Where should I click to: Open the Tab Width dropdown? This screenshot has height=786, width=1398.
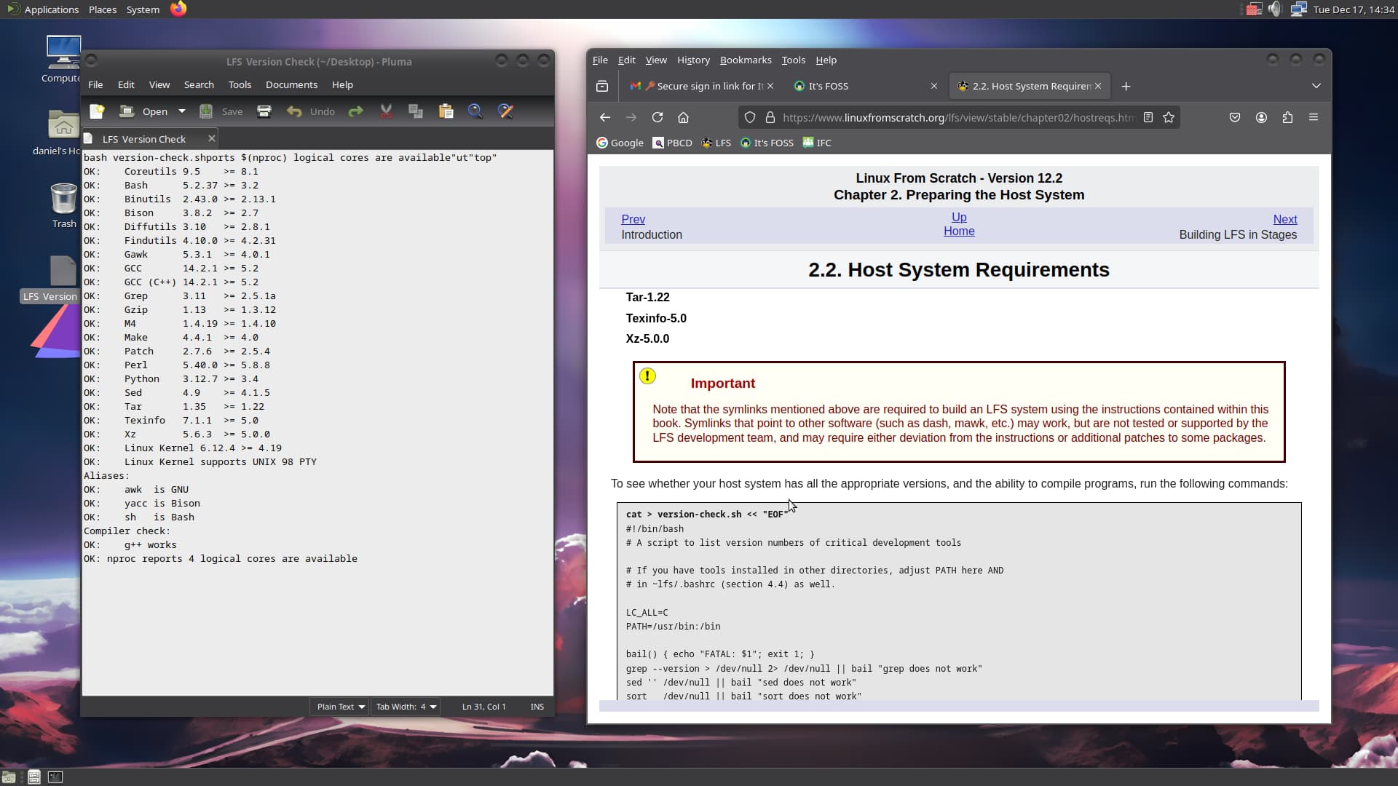click(406, 707)
